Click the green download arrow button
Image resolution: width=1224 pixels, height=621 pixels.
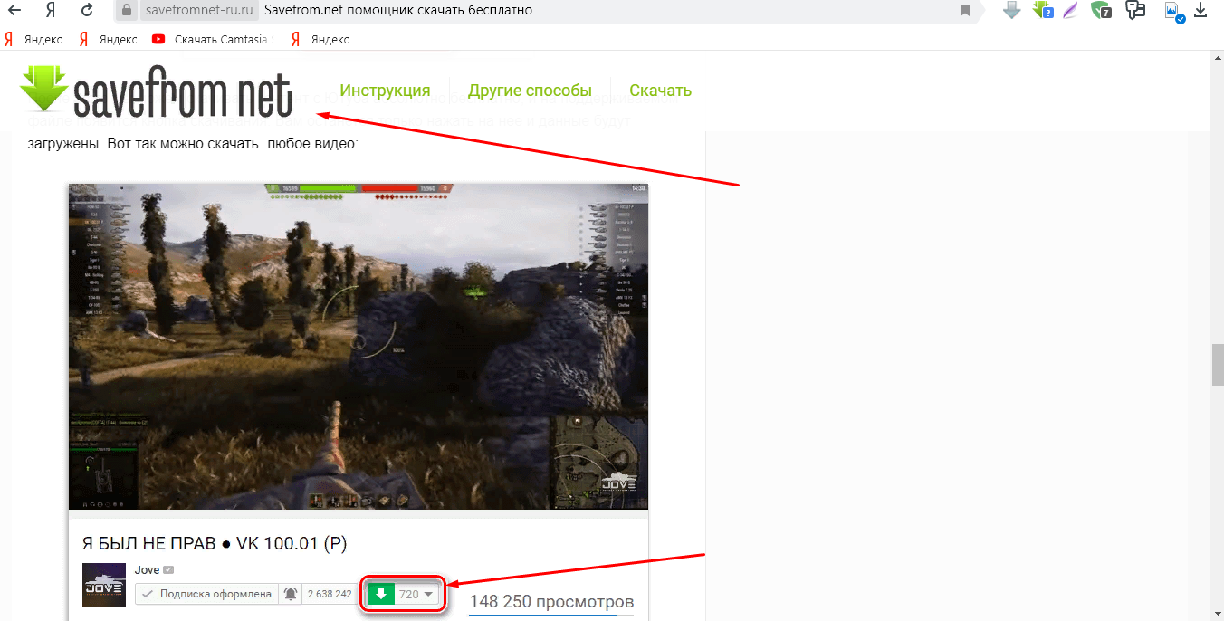(x=381, y=595)
